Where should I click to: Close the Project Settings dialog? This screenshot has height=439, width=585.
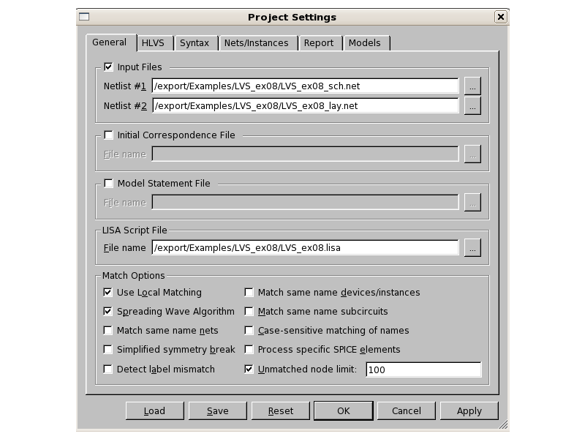[x=500, y=17]
